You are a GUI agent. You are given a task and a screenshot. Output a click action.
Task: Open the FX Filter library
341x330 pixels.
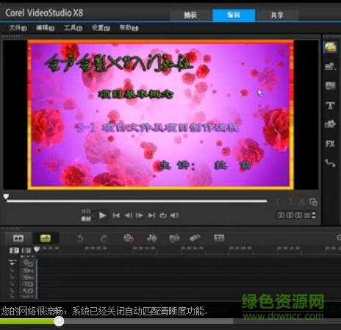pos(330,143)
